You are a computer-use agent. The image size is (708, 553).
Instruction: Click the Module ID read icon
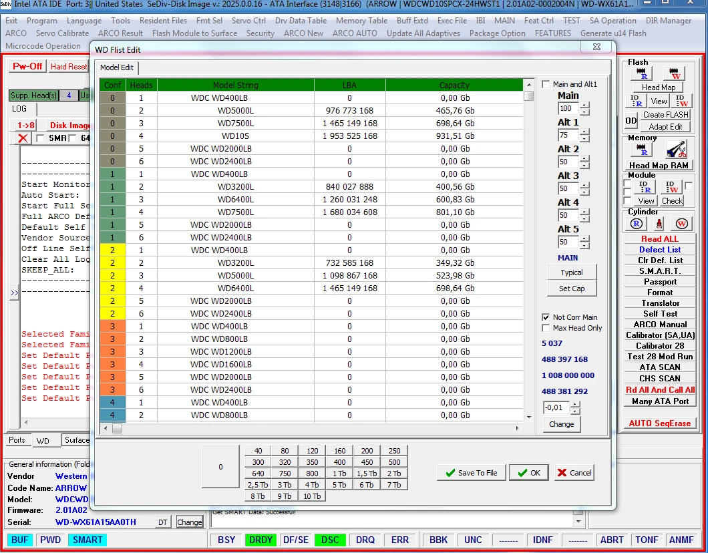pyautogui.click(x=645, y=186)
